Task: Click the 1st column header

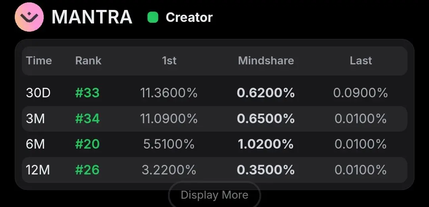Action: 169,61
